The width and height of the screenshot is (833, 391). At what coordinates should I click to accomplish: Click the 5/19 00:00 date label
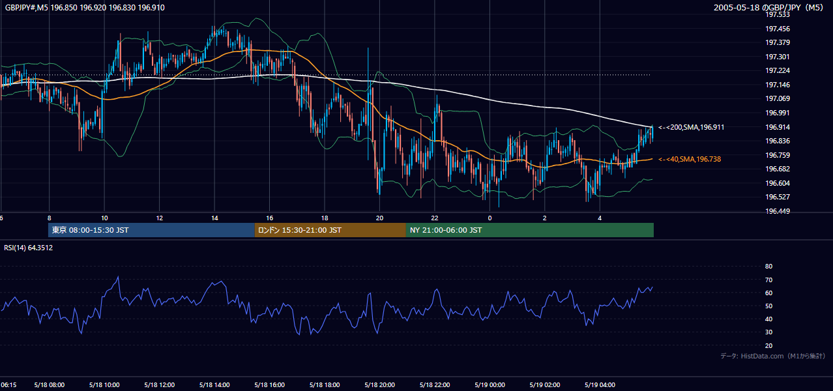pos(490,385)
